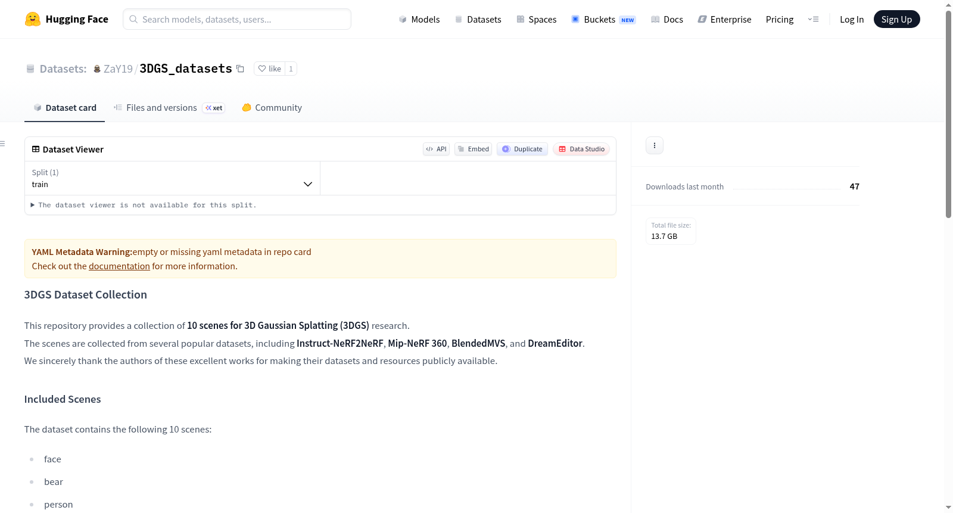Open the 3DGS_datasets repository link
Image resolution: width=953 pixels, height=513 pixels.
(186, 69)
